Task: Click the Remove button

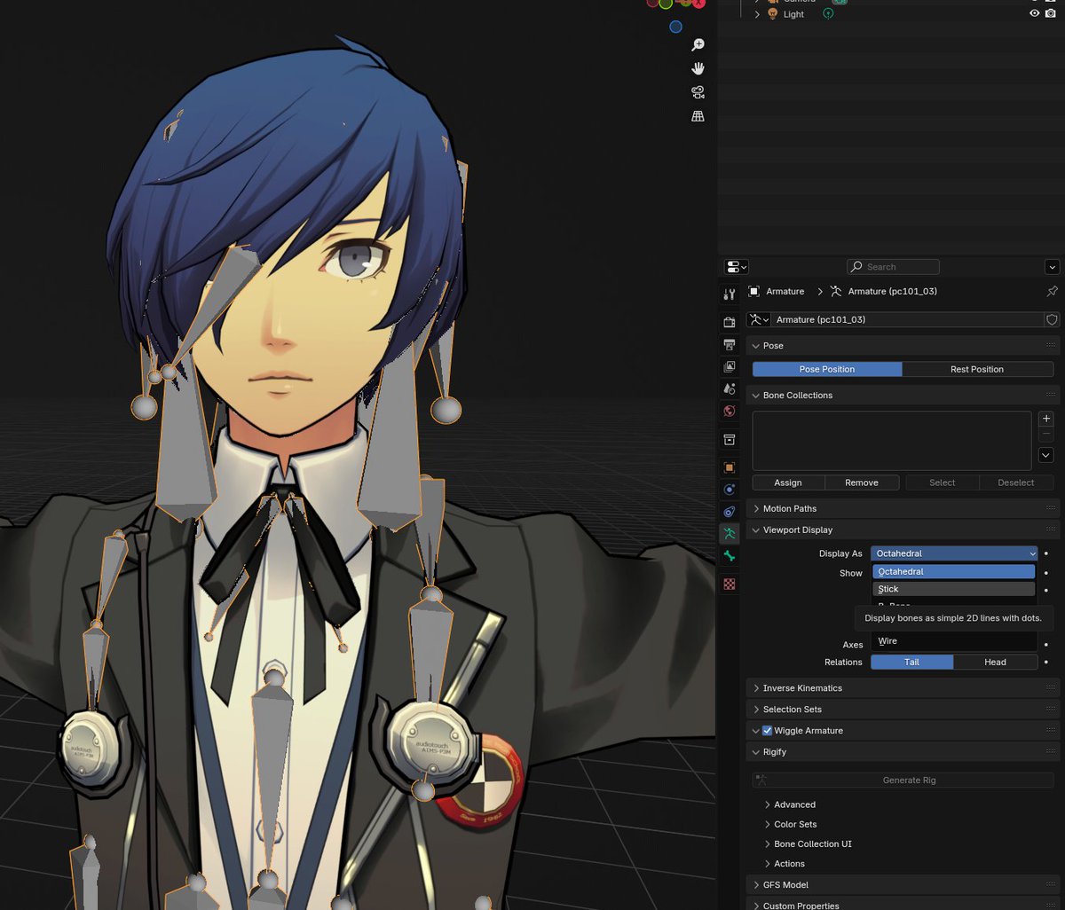Action: [862, 482]
